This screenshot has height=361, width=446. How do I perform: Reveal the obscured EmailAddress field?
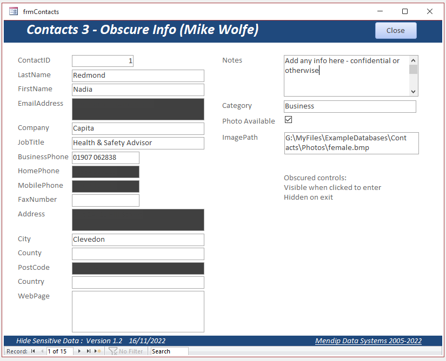tap(138, 109)
